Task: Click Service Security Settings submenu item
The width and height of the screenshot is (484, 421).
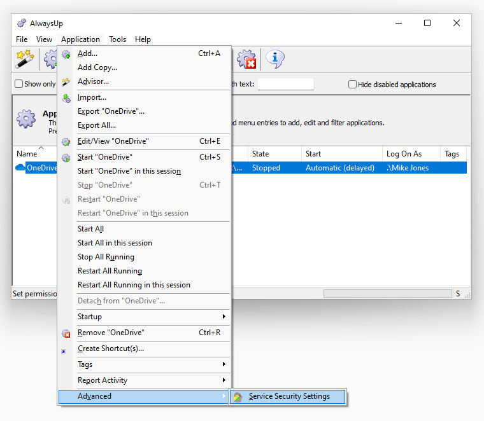Action: point(288,396)
